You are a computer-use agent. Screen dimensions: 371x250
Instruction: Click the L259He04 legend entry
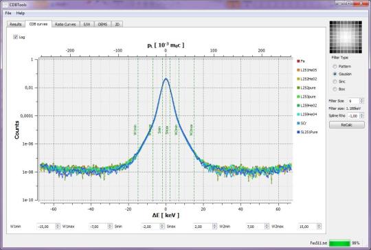coord(307,114)
